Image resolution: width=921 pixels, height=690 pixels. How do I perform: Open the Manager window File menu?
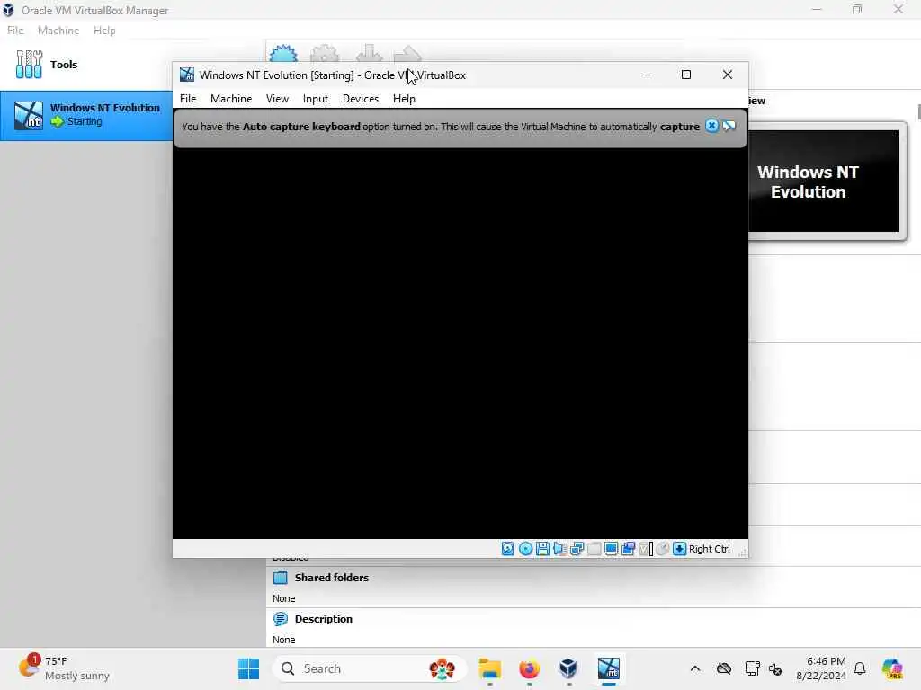(x=15, y=31)
